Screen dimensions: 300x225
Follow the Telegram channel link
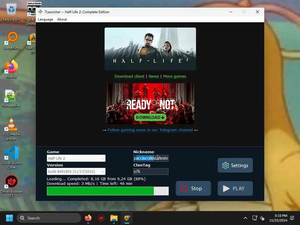pyautogui.click(x=150, y=130)
